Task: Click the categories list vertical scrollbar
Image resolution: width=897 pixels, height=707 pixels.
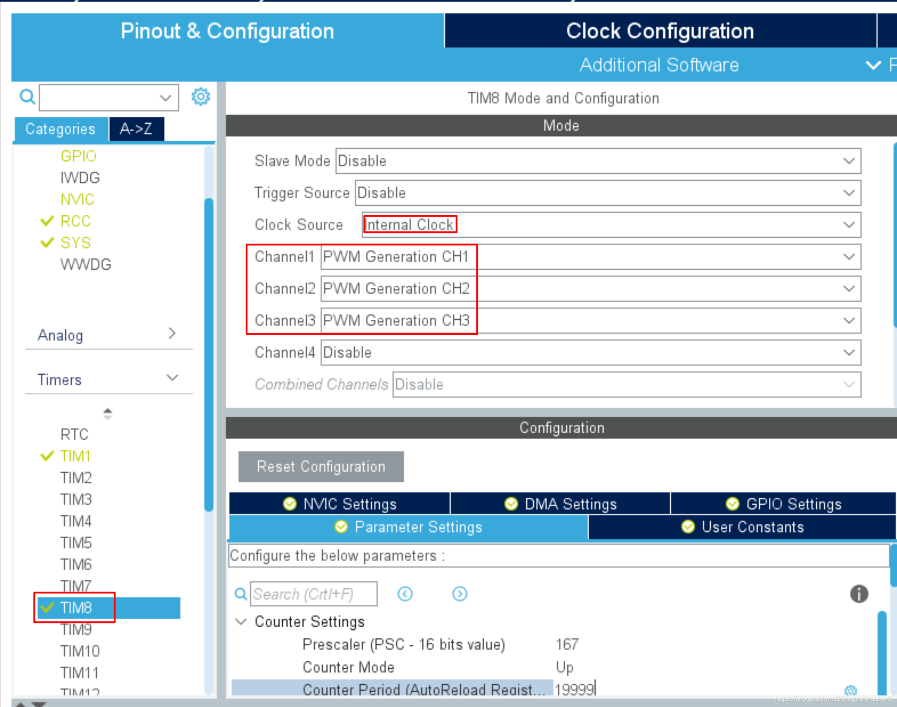Action: point(209,354)
